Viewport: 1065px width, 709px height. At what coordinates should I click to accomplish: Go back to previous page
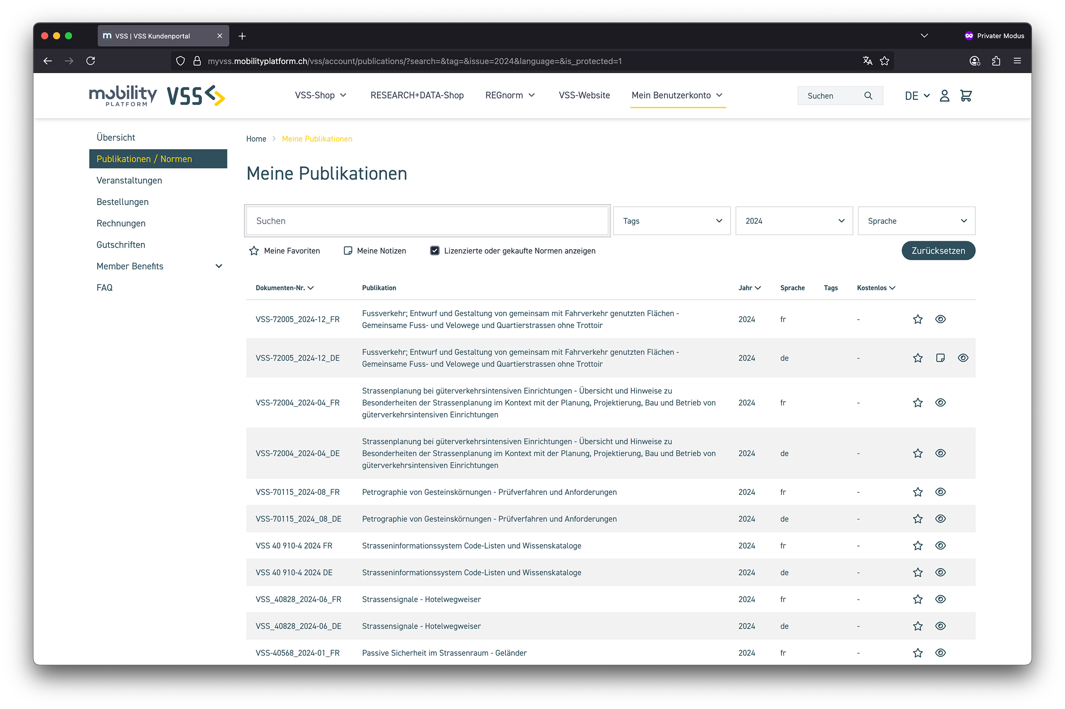48,60
